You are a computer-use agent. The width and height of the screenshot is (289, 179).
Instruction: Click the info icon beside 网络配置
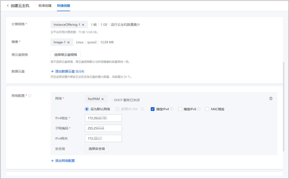pyautogui.click(x=30, y=96)
